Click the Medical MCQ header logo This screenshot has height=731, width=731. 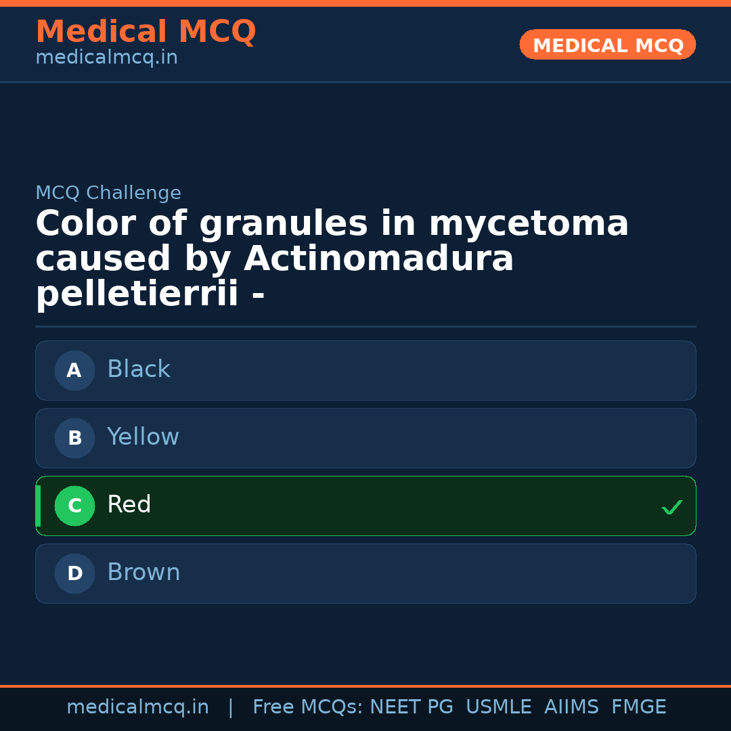146,31
